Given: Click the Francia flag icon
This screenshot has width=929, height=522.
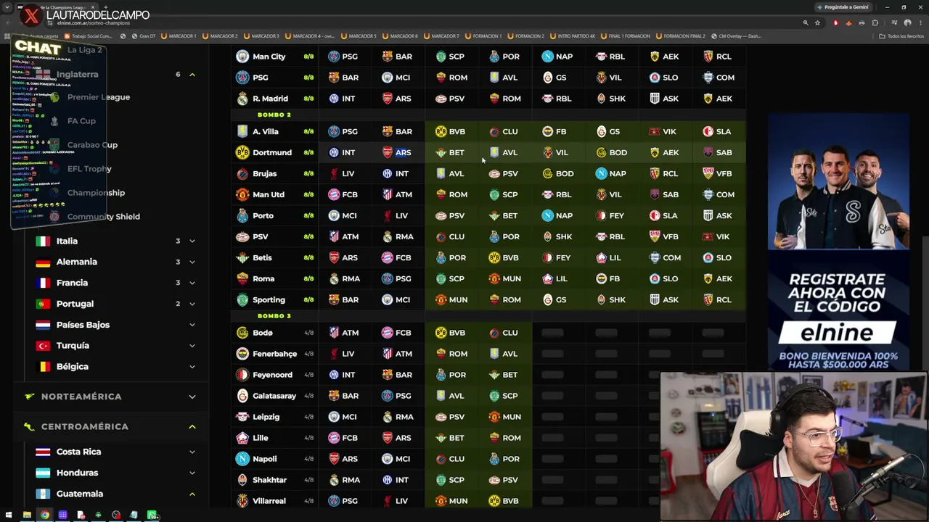Looking at the screenshot, I should coord(43,283).
